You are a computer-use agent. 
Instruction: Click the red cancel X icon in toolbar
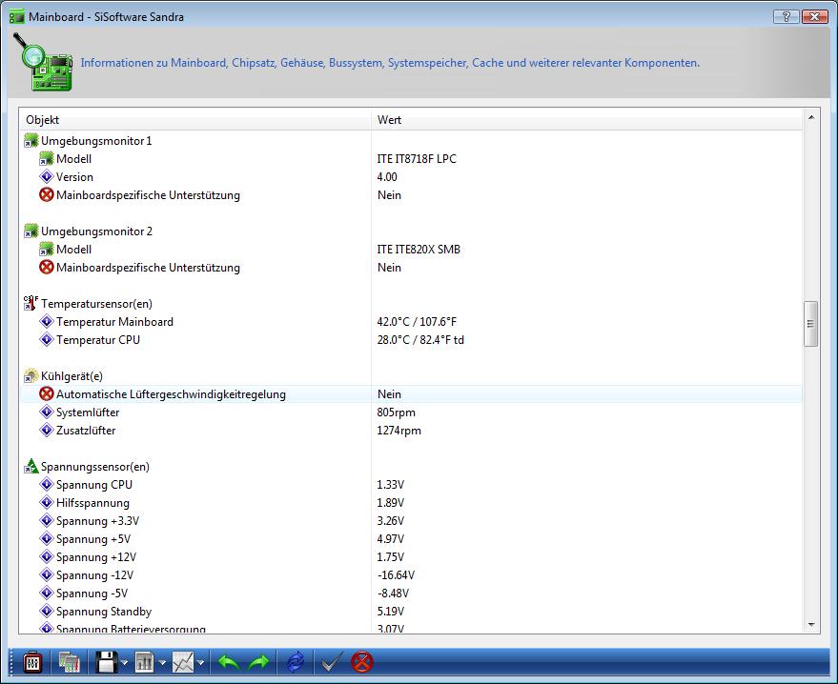pyautogui.click(x=362, y=662)
